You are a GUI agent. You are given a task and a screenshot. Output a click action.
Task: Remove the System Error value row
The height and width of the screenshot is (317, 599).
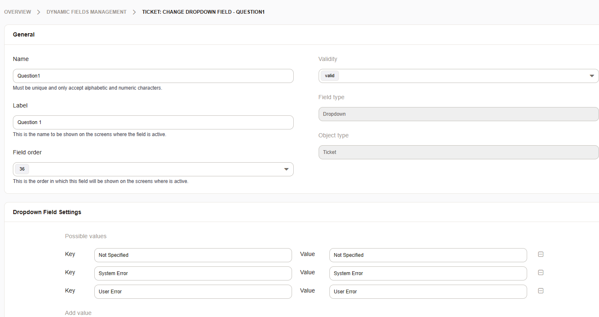pyautogui.click(x=540, y=273)
